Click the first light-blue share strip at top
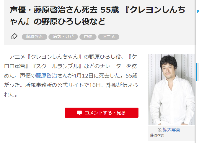This screenshot has width=199, height=143. (x=174, y=0)
